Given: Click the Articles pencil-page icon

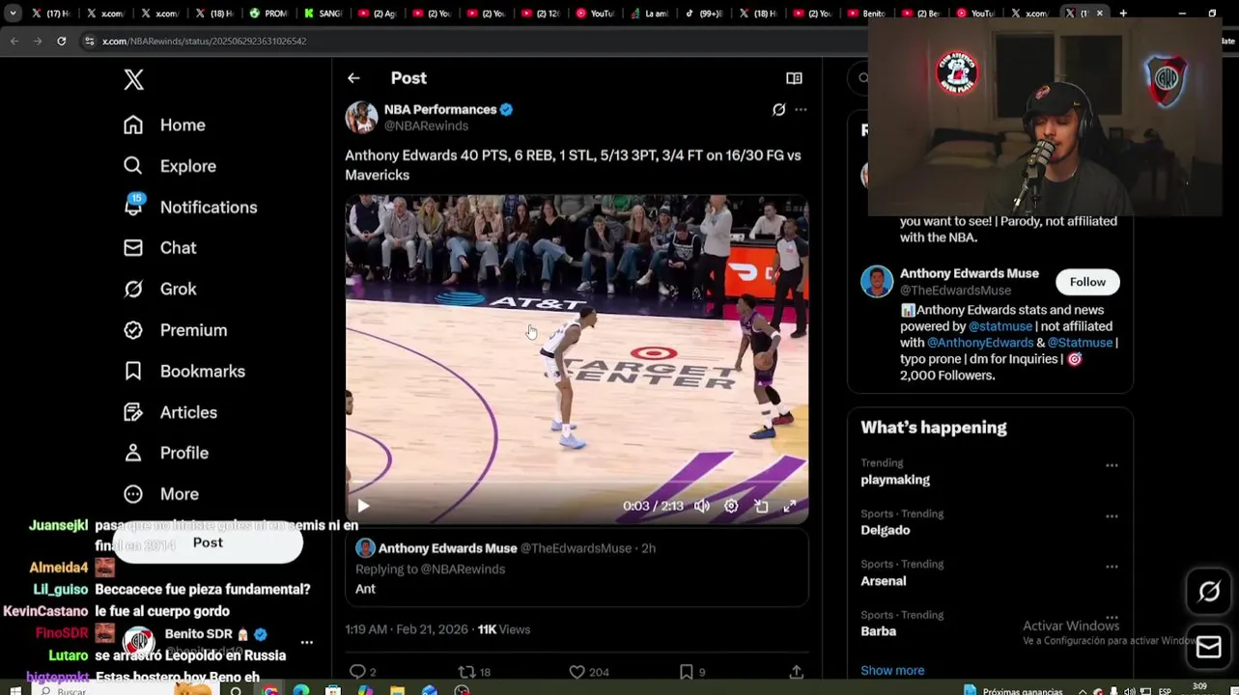Looking at the screenshot, I should pos(133,412).
